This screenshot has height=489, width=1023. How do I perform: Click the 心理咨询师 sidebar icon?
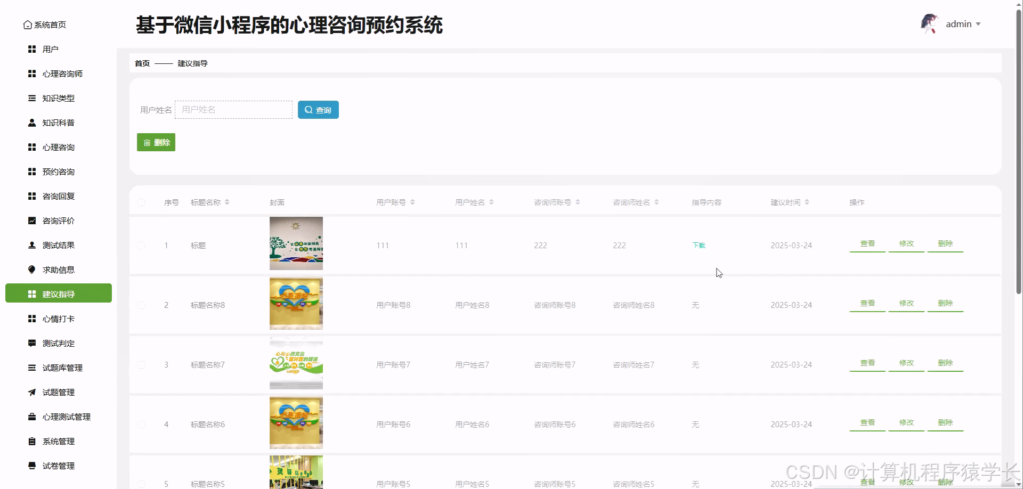click(x=31, y=74)
